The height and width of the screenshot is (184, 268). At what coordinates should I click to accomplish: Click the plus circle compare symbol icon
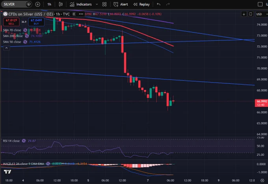point(37,4)
